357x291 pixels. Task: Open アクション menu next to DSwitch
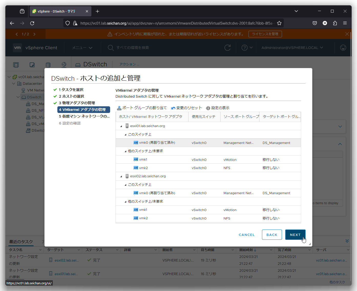click(x=129, y=64)
